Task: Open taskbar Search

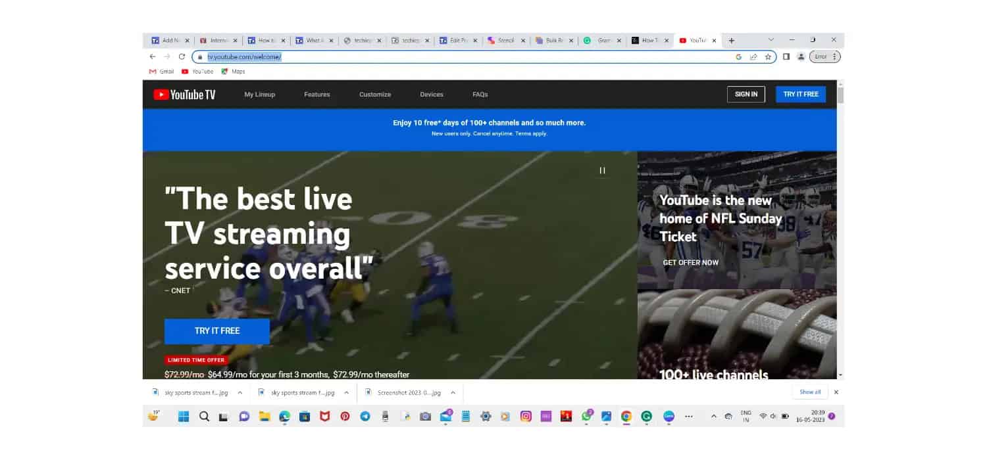Action: (204, 416)
